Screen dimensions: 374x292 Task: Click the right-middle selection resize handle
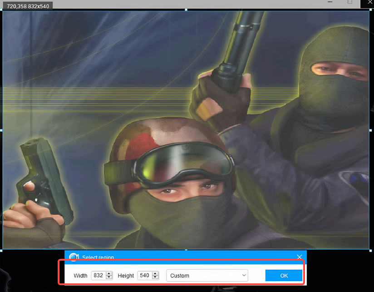point(370,130)
